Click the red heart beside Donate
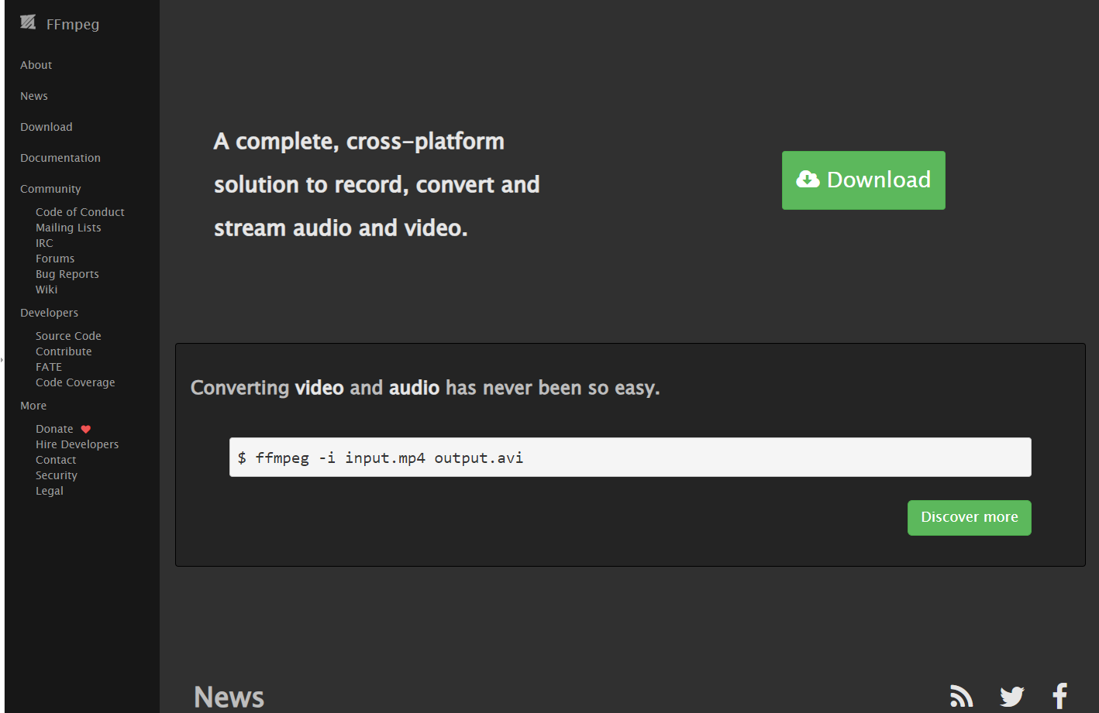Image resolution: width=1099 pixels, height=713 pixels. pyautogui.click(x=86, y=429)
